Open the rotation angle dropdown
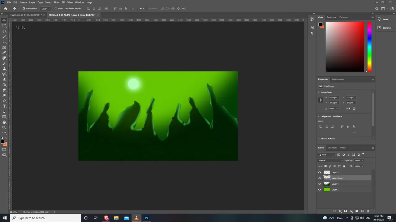The height and width of the screenshot is (222, 396). coord(338,109)
